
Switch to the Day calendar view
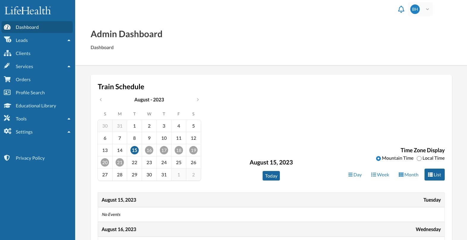355,175
